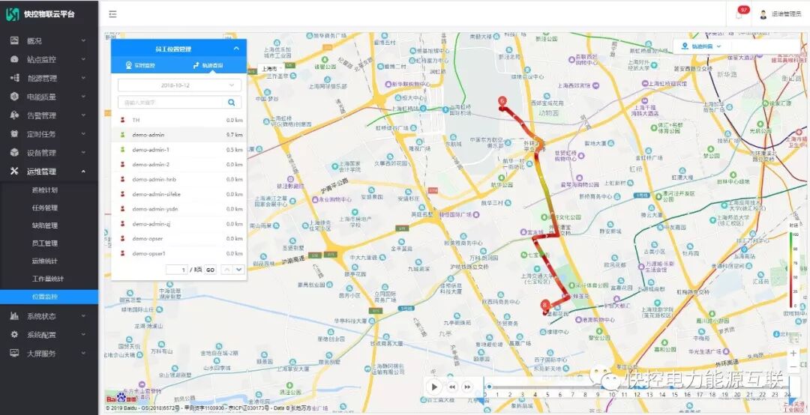810x415 pixels.
Task: Select the demo-admin-hnb employee row
Action: 179,179
